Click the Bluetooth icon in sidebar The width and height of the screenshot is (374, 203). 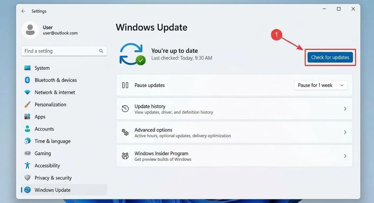point(27,80)
